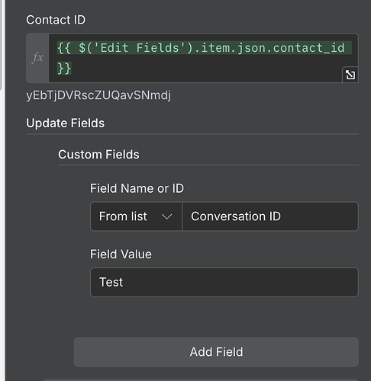
Task: Click the Contact ID label
Action: coord(56,20)
